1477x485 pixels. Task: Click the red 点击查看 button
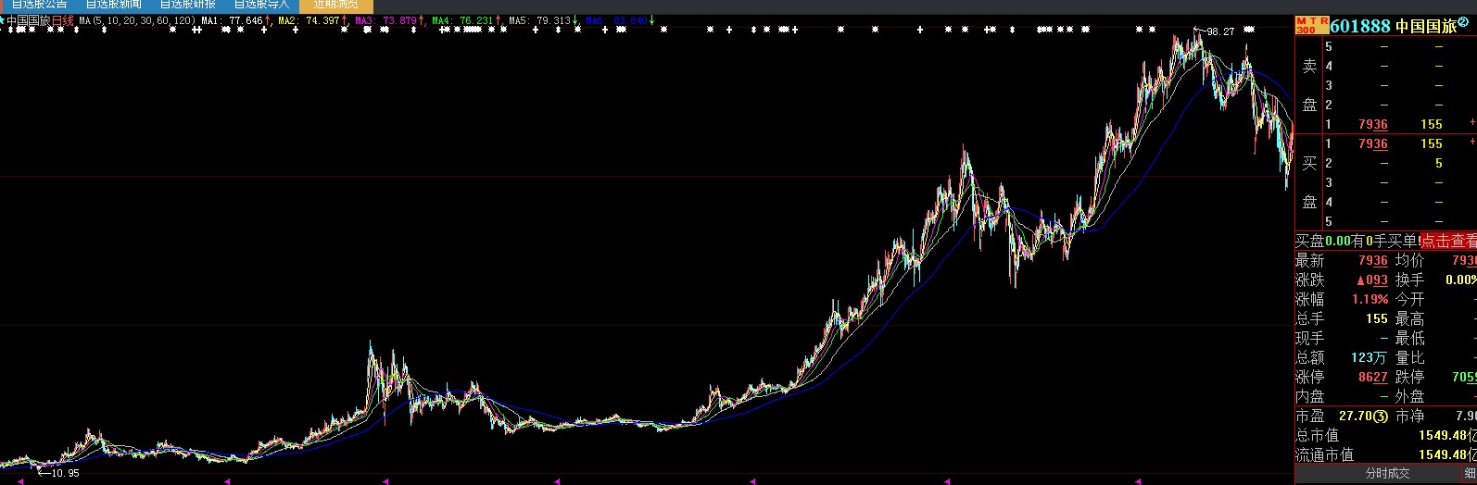pyautogui.click(x=1448, y=241)
